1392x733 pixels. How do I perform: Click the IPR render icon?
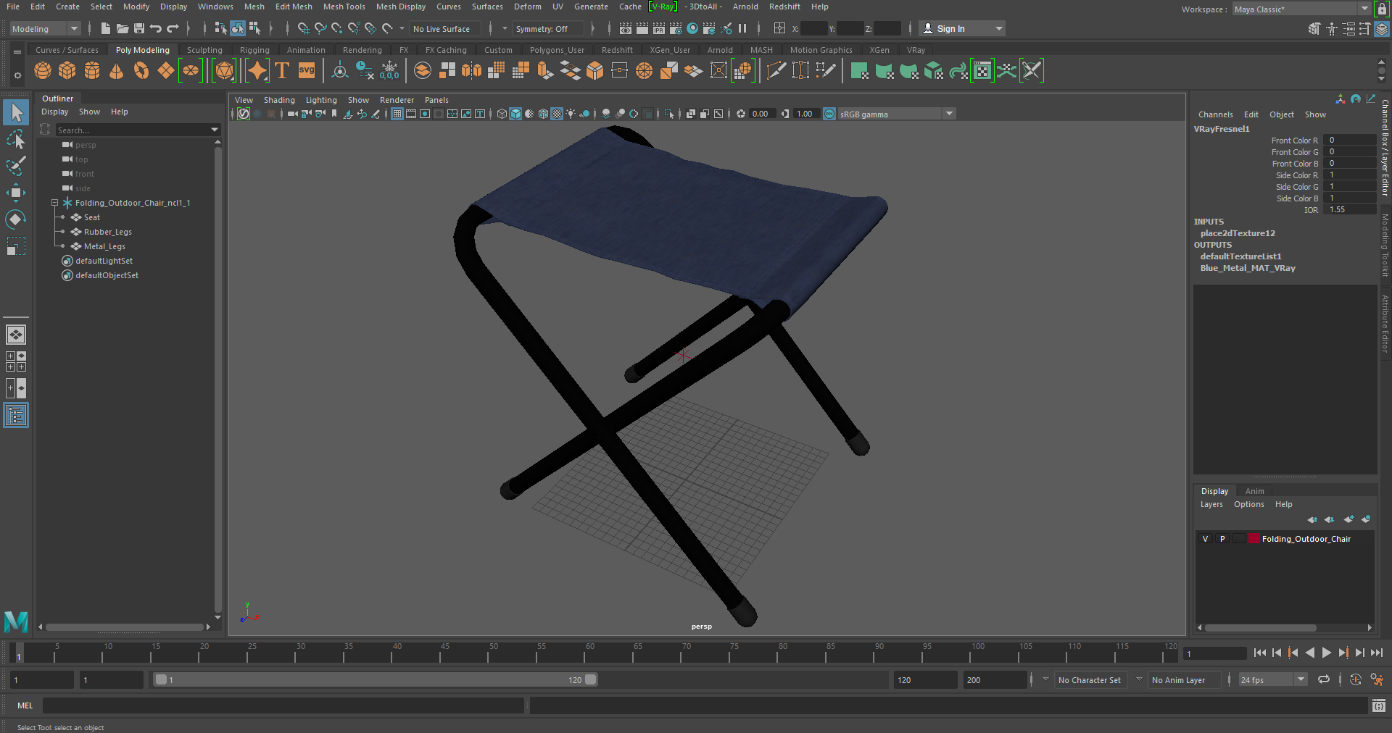click(659, 28)
